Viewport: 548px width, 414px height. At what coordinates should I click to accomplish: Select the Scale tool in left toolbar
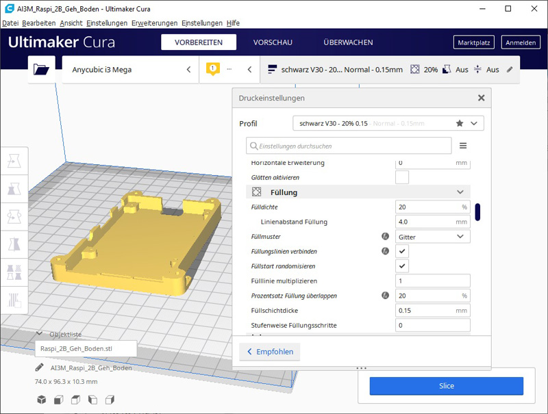(14, 189)
